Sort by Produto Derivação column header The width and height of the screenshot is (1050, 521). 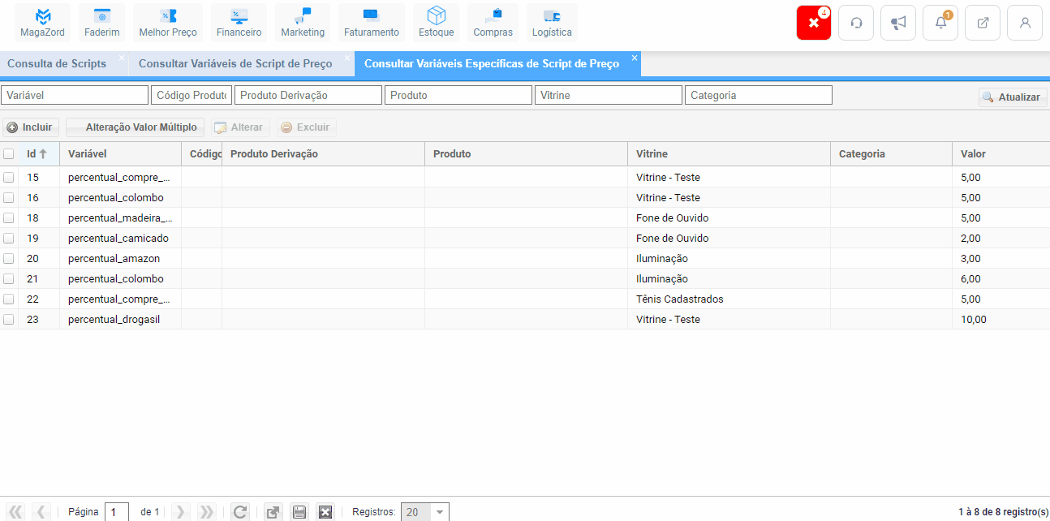click(323, 153)
